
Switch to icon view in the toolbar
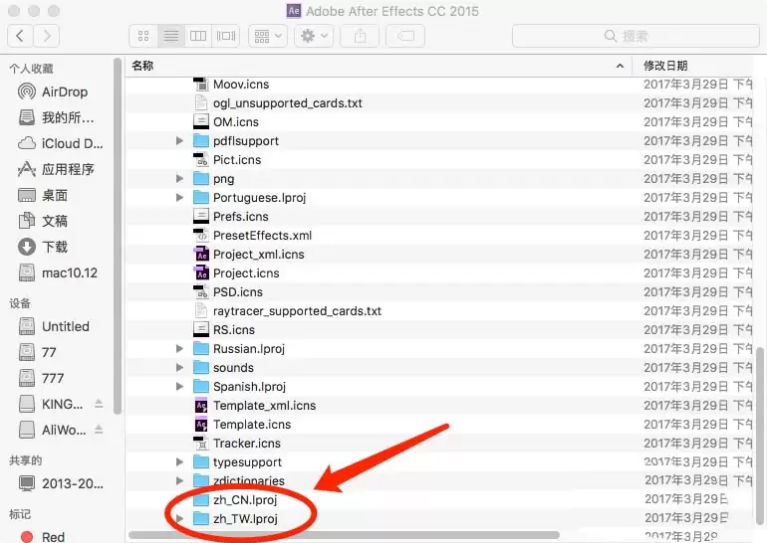coord(143,36)
